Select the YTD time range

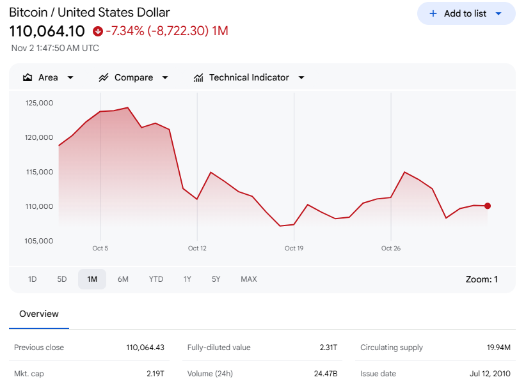point(156,279)
